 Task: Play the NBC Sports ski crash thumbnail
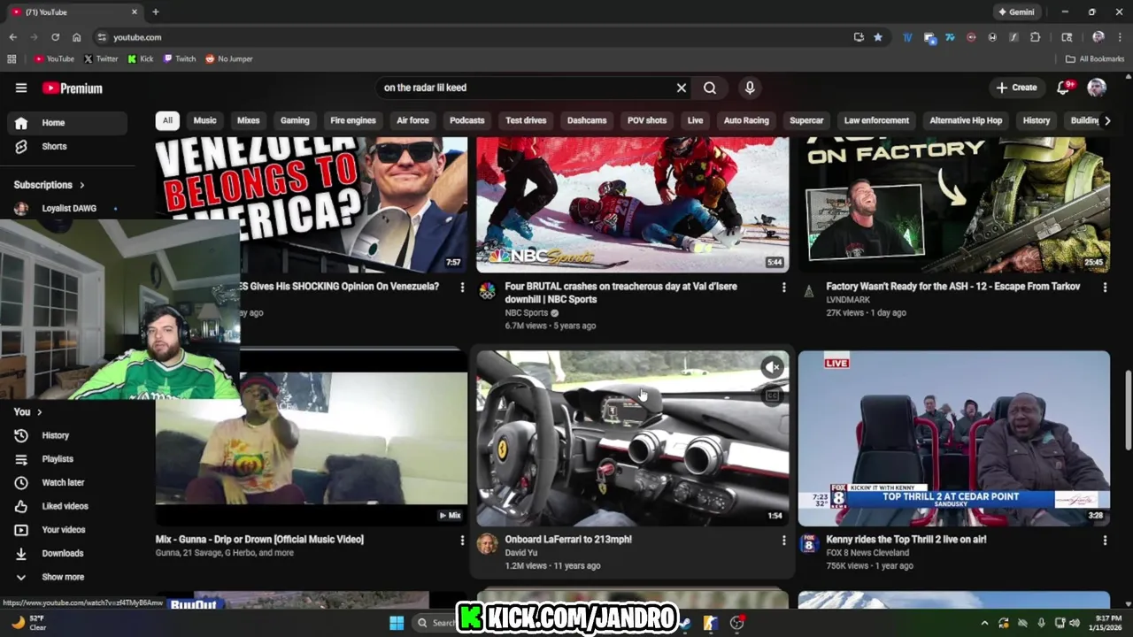633,204
